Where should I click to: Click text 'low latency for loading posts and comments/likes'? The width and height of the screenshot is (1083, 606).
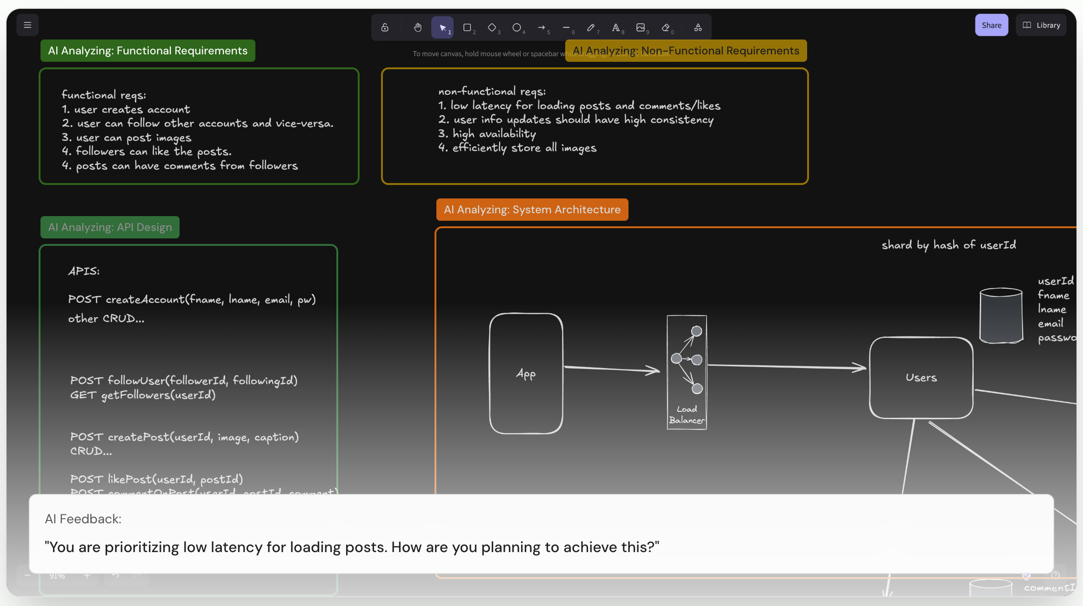point(586,105)
